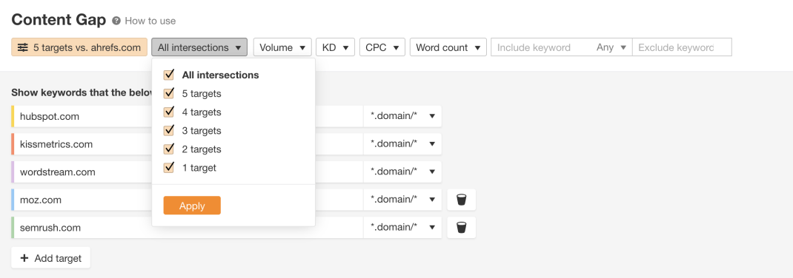Click the 5 targets vs. ahrefs.com button

79,47
